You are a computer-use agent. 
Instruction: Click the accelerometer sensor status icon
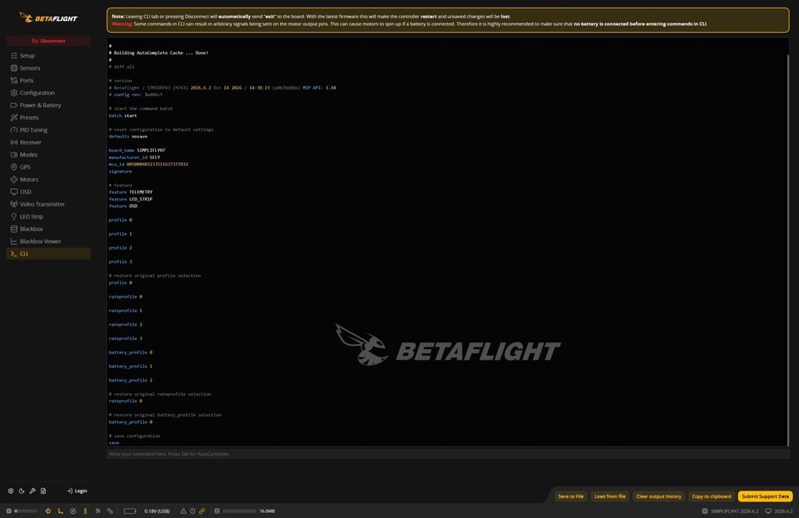click(60, 511)
